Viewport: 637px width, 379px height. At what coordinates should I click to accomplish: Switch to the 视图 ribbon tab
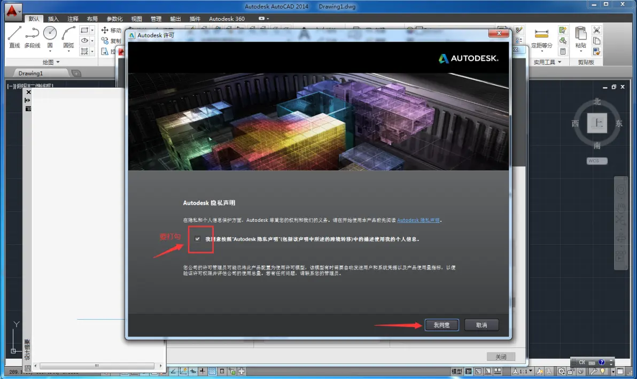(136, 19)
